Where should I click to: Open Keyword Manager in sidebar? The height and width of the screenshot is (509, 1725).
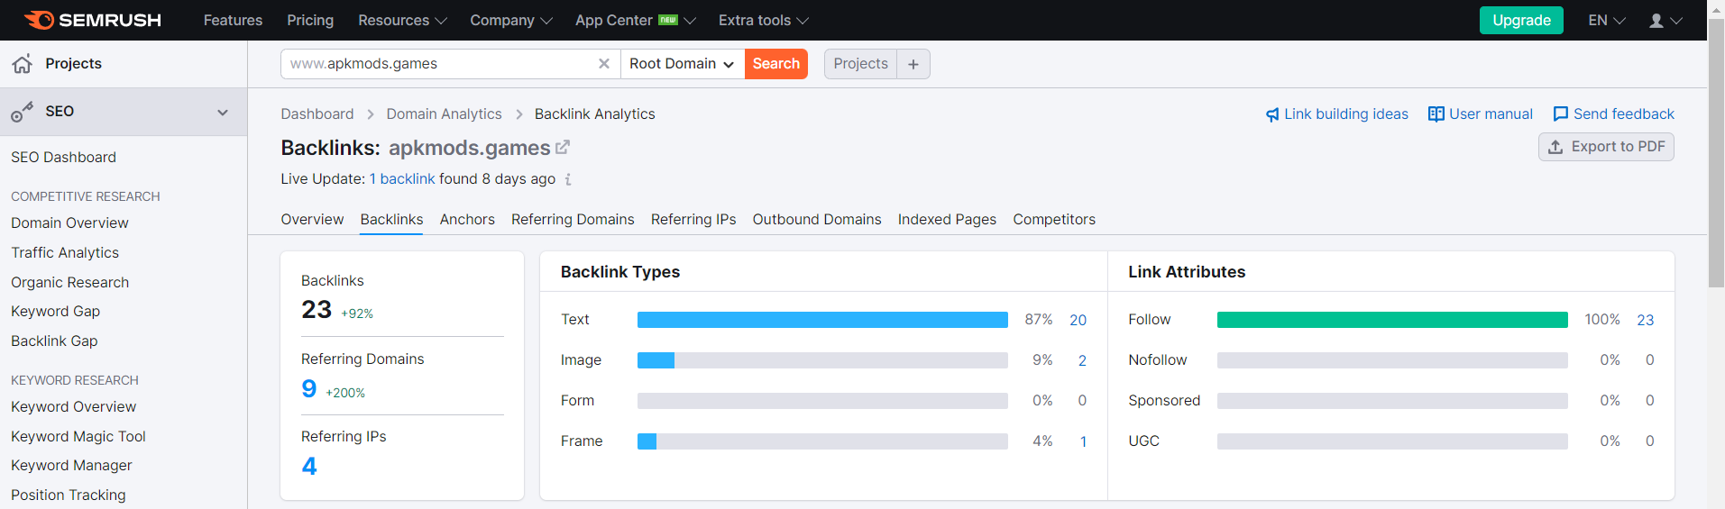tap(71, 465)
